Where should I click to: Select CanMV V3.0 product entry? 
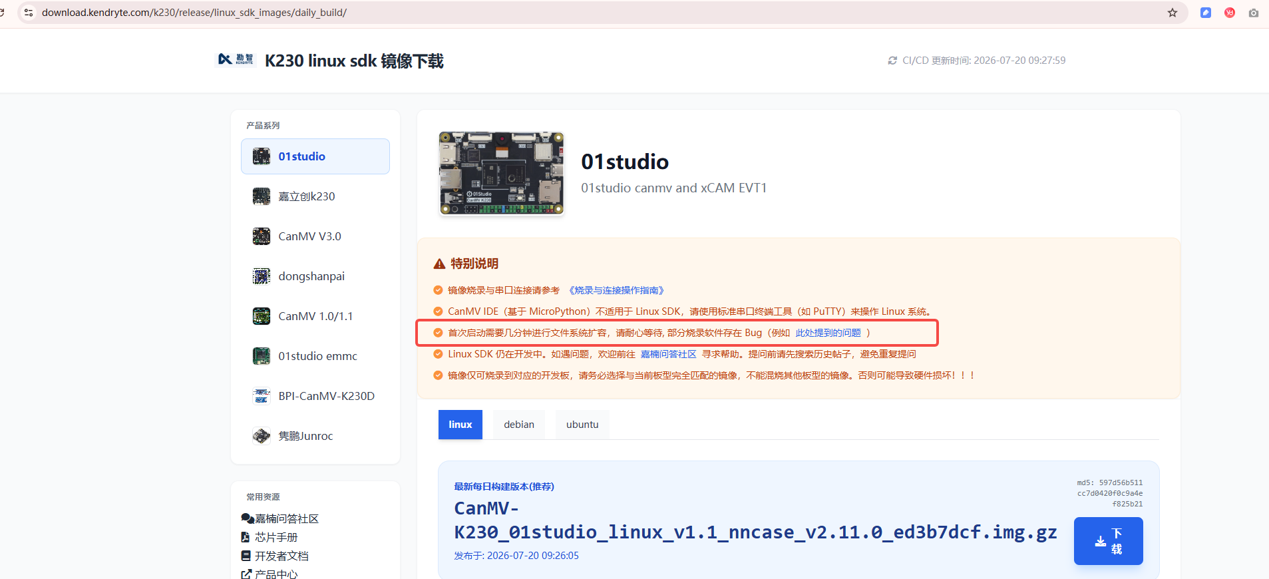pyautogui.click(x=315, y=236)
